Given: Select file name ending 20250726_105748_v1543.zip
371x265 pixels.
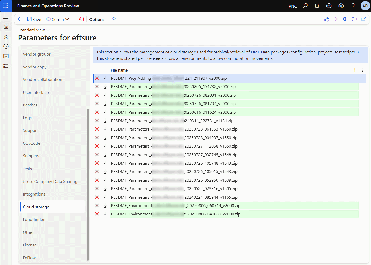Looking at the screenshot, I should [174, 163].
